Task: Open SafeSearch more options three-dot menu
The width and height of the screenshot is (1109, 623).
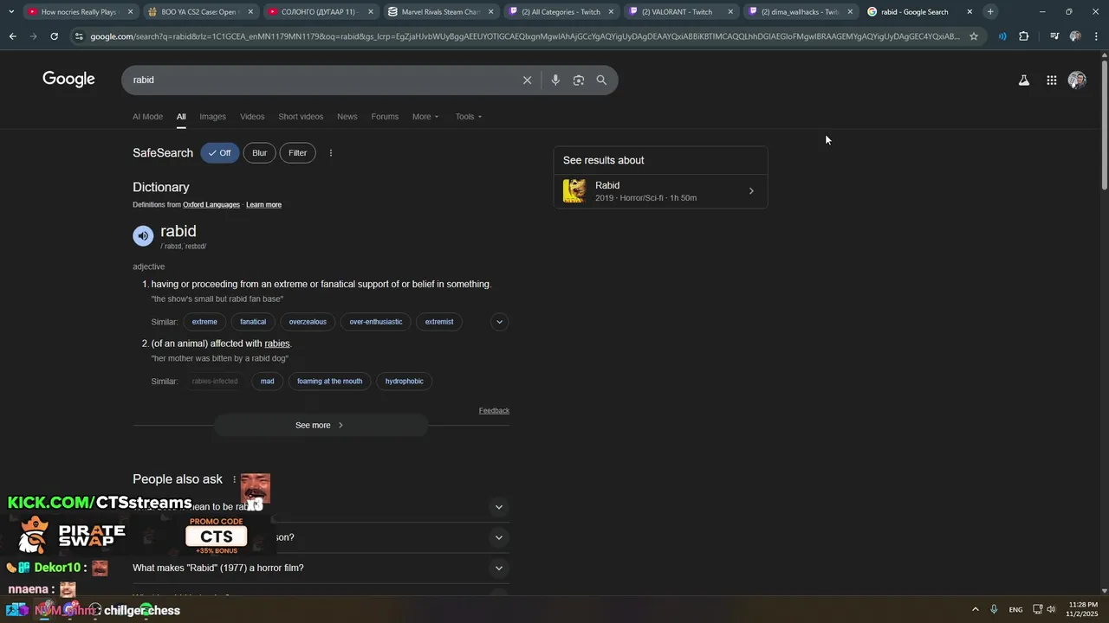Action: tap(330, 153)
